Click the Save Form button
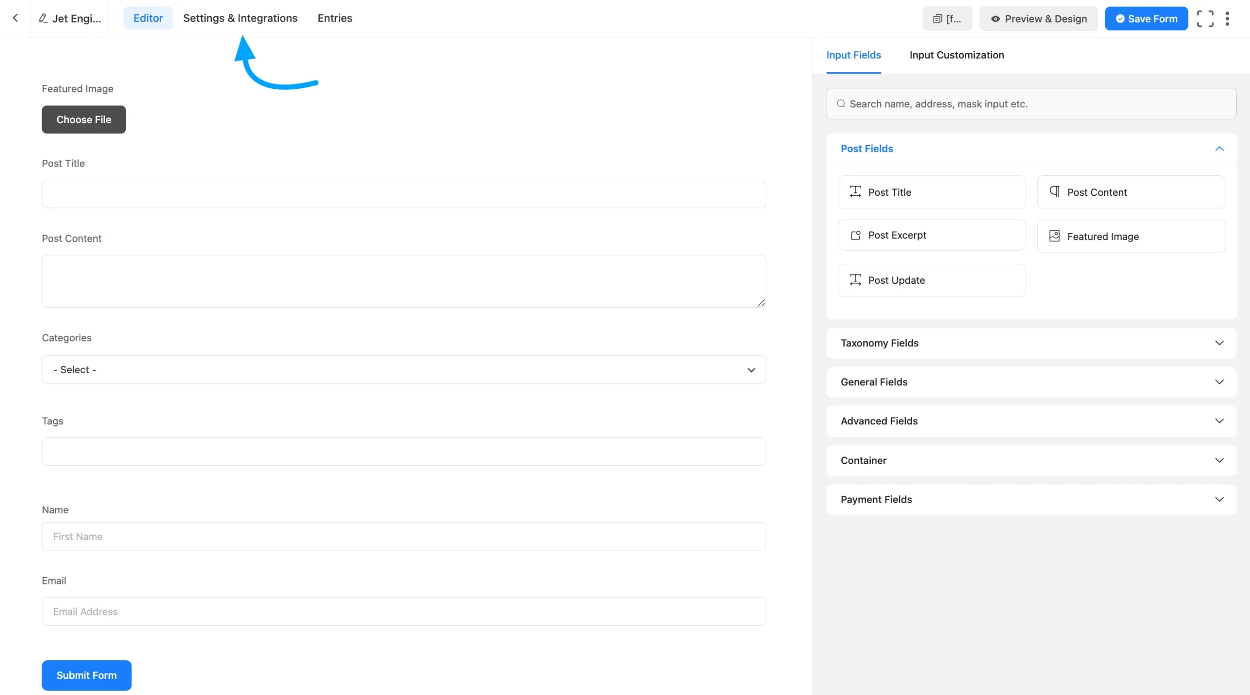The height and width of the screenshot is (695, 1250). [x=1146, y=19]
